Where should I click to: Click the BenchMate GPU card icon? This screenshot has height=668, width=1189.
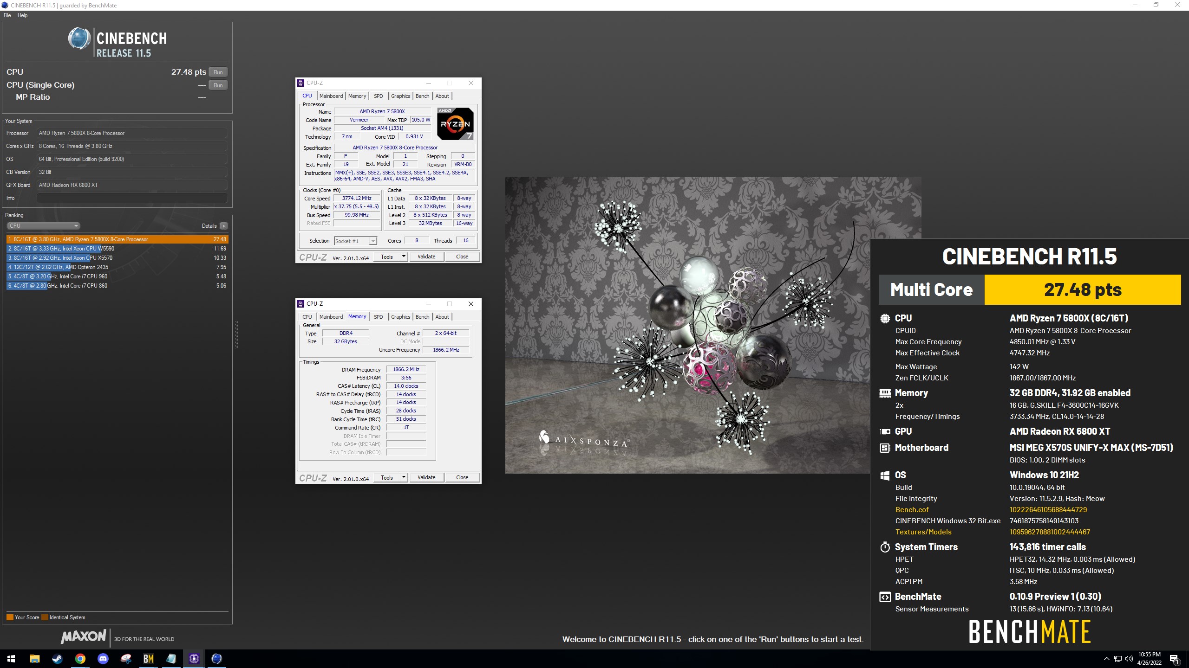coord(885,431)
